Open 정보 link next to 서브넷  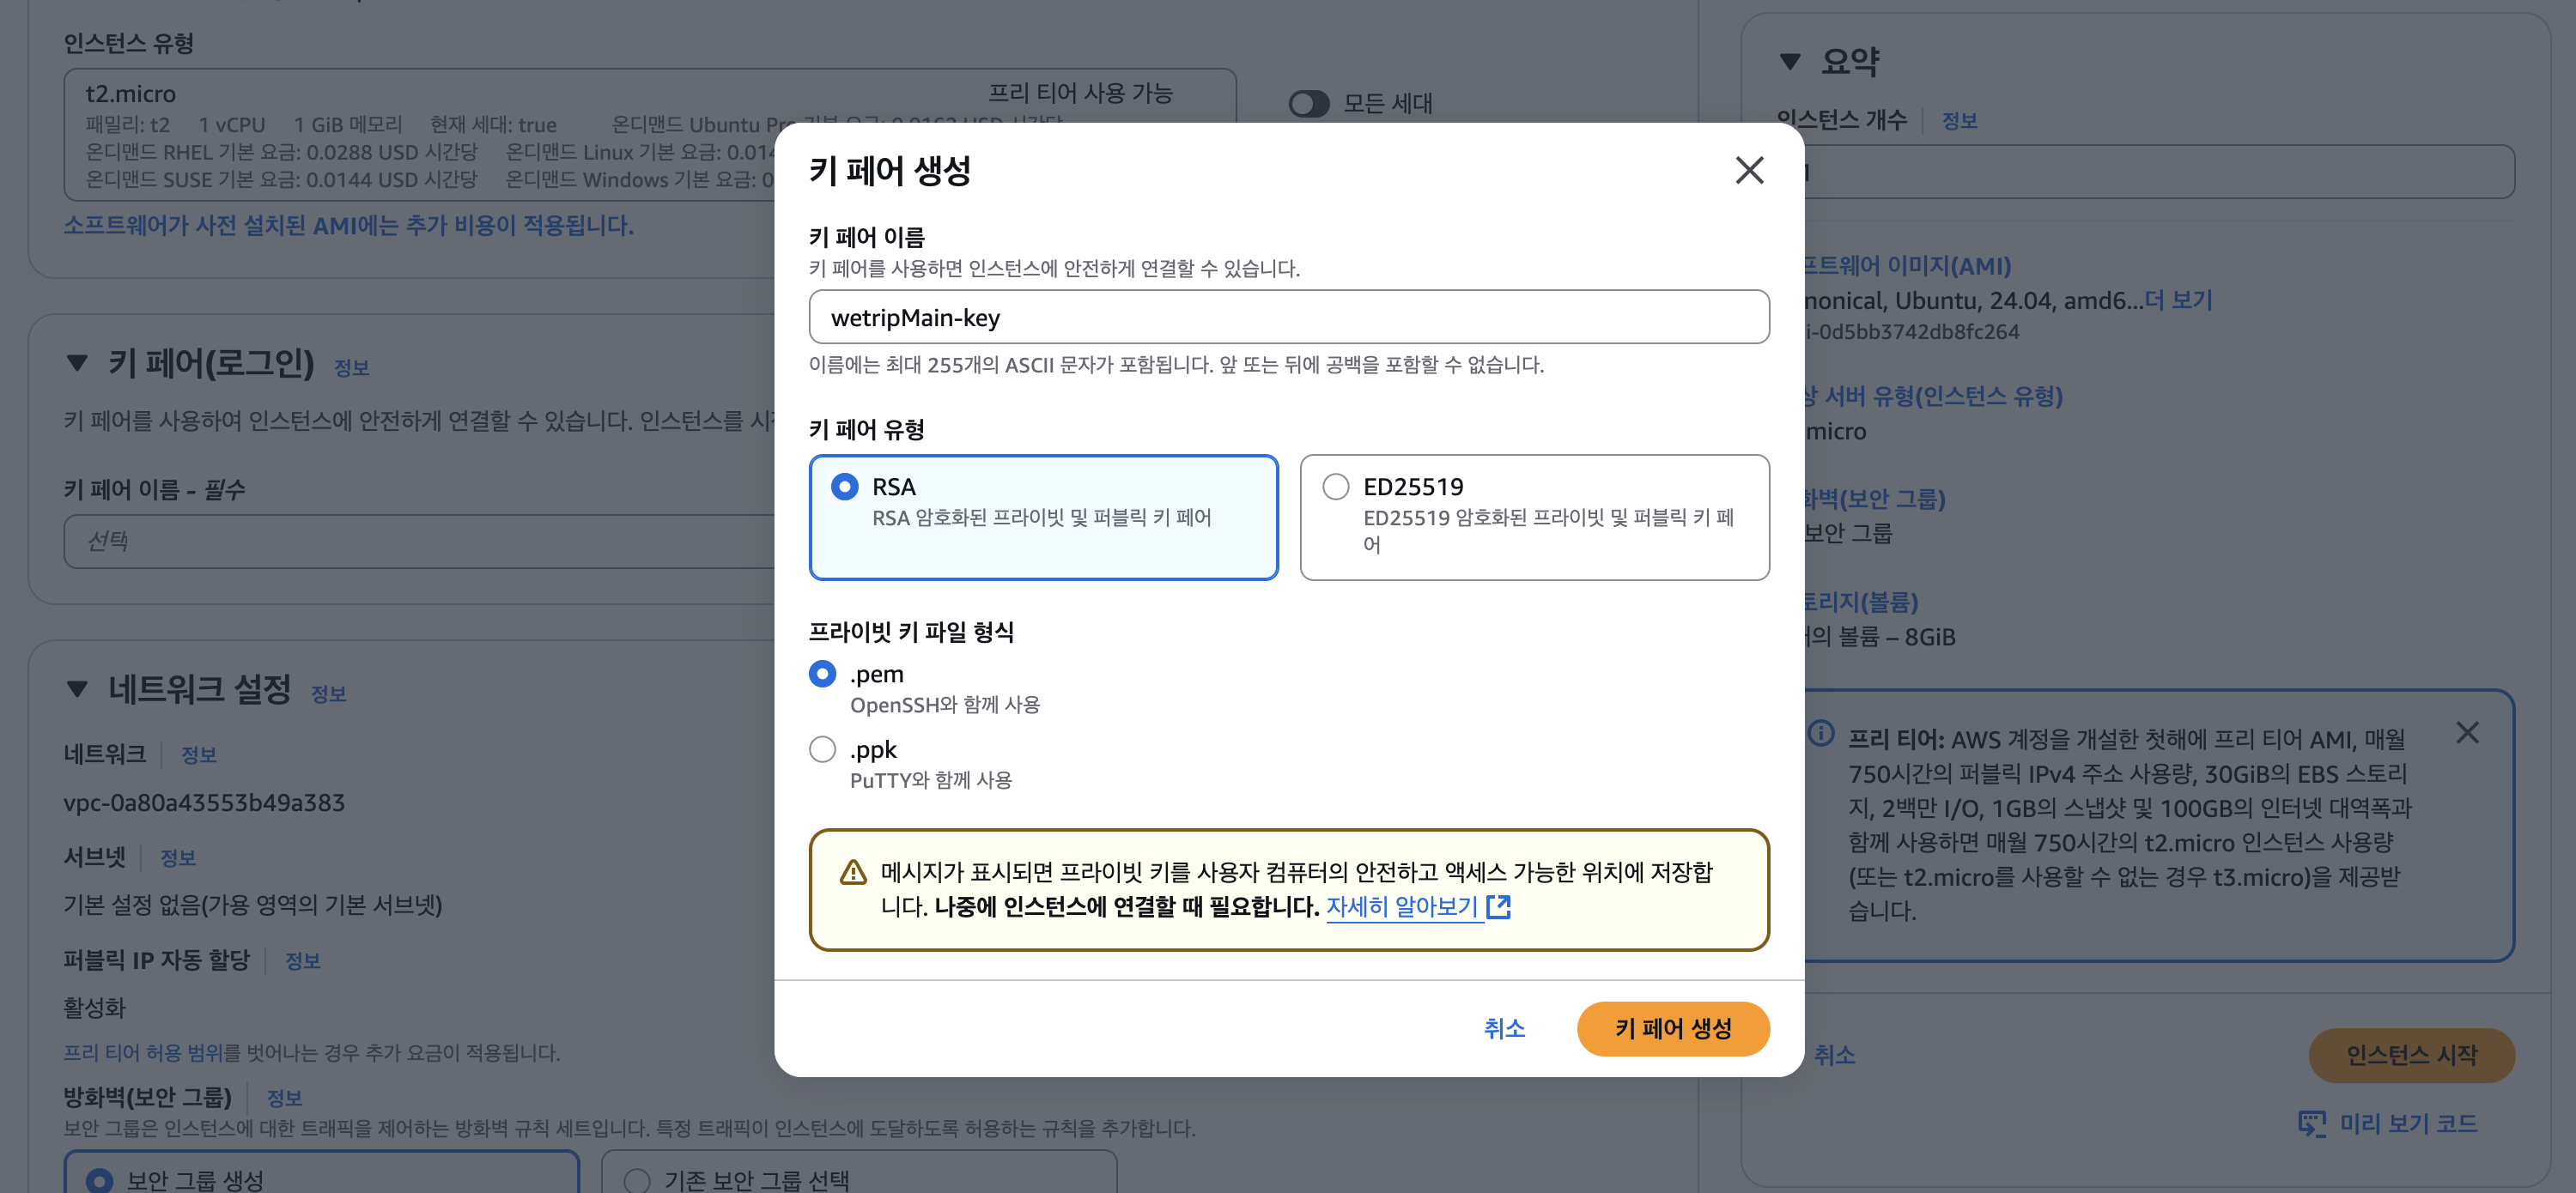pos(178,858)
